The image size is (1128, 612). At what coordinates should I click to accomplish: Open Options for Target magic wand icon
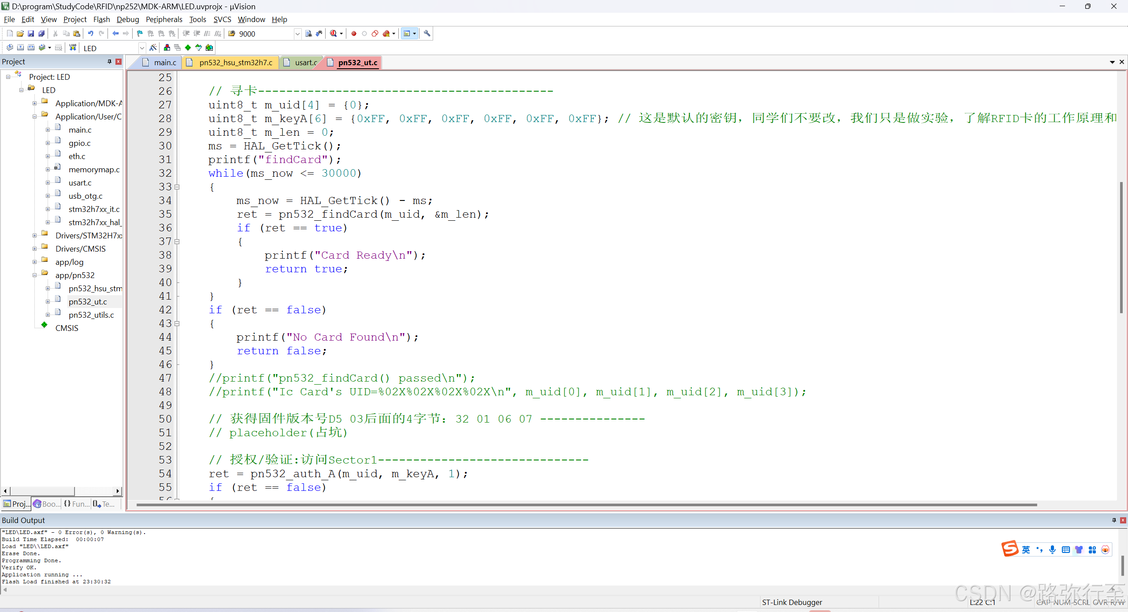(153, 48)
